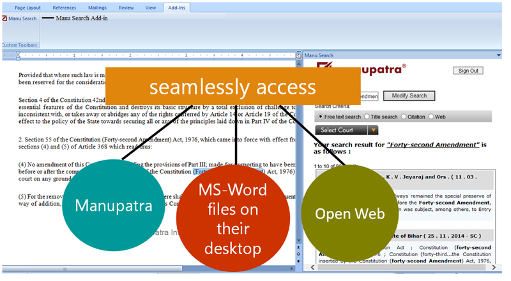Viewport: 511px width, 281px height.
Task: Select the Web radio option
Action: coord(432,117)
